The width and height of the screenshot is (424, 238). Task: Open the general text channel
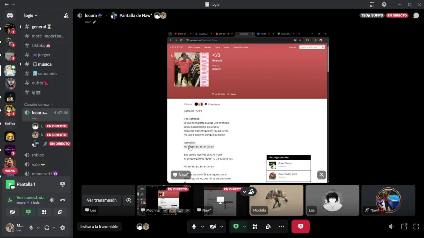click(46, 27)
